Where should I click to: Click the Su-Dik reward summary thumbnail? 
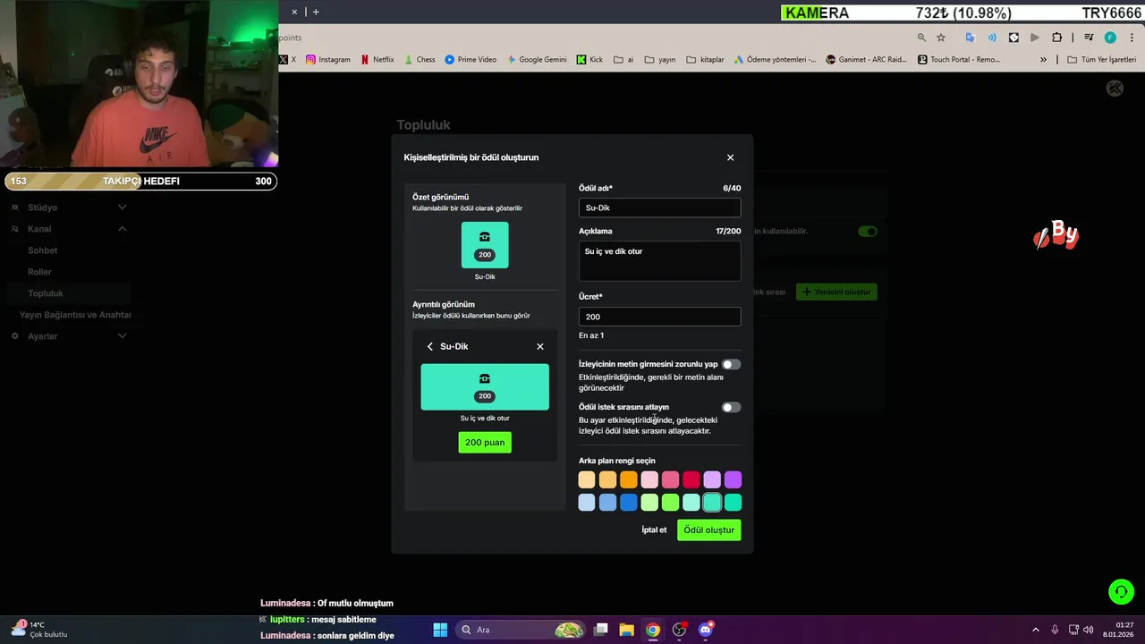pyautogui.click(x=485, y=245)
